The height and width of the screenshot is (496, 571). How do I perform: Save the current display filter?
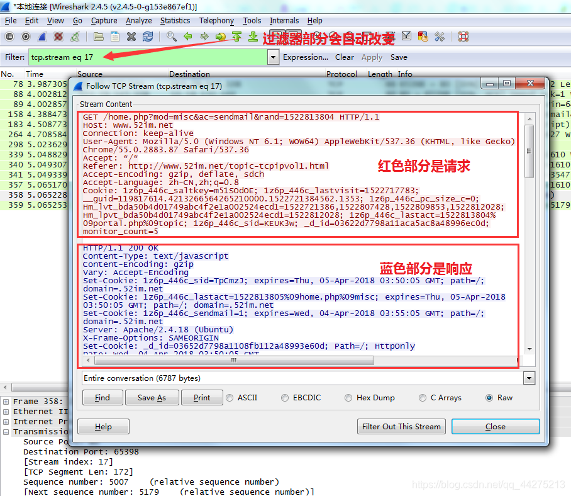pyautogui.click(x=399, y=57)
